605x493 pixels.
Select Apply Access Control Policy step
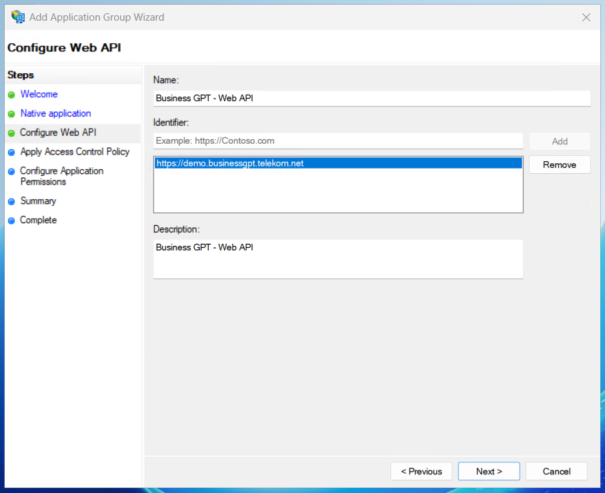pyautogui.click(x=75, y=151)
